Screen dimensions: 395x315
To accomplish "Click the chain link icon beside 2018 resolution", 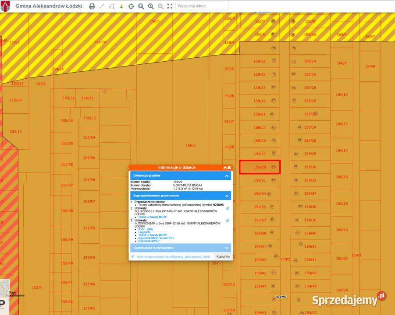I will point(228,209).
